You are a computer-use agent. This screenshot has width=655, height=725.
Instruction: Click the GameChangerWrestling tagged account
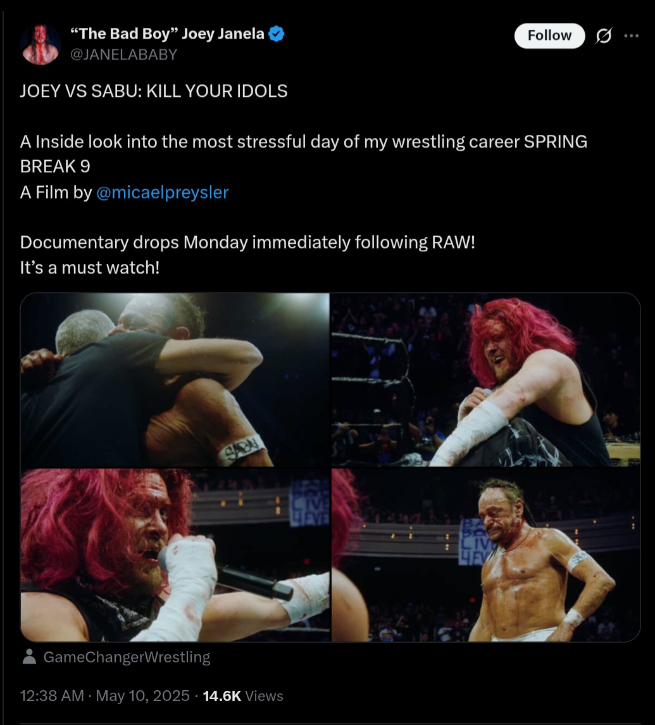pos(127,657)
